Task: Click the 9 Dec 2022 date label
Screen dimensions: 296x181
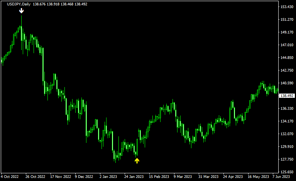Action: pyautogui.click(x=84, y=177)
